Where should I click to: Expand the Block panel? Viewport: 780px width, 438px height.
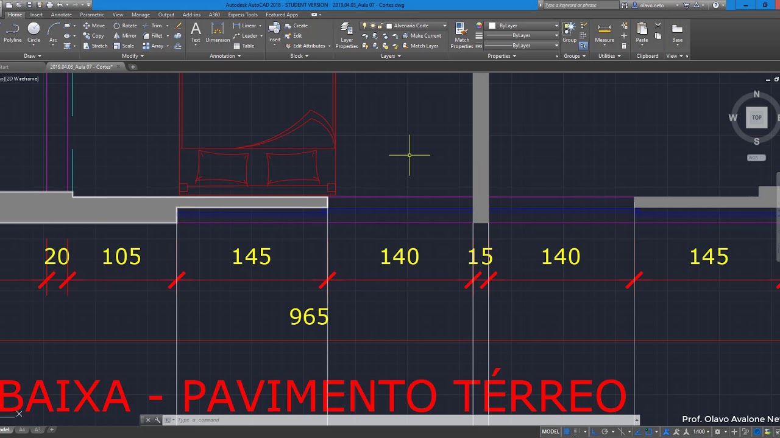299,56
